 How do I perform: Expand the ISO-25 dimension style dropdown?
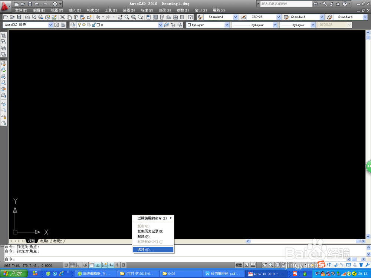(279, 17)
